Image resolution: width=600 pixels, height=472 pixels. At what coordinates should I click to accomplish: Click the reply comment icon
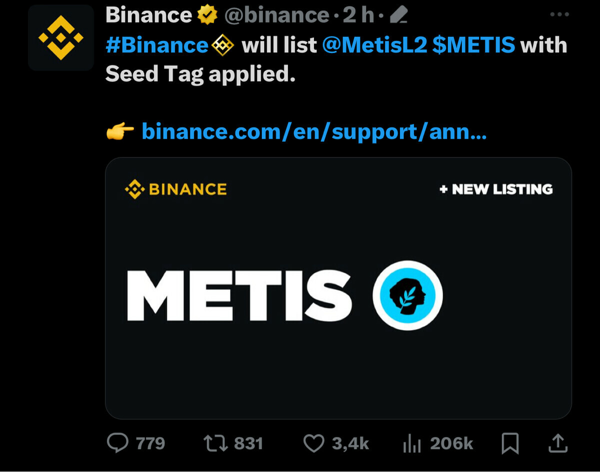[x=118, y=443]
